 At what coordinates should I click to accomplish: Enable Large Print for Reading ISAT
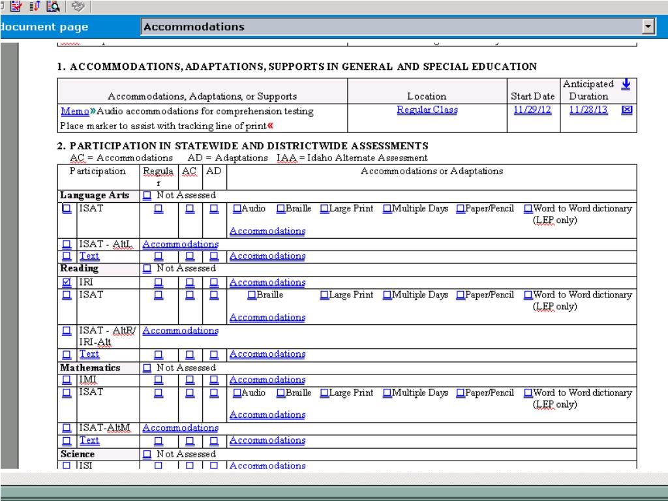click(x=325, y=296)
